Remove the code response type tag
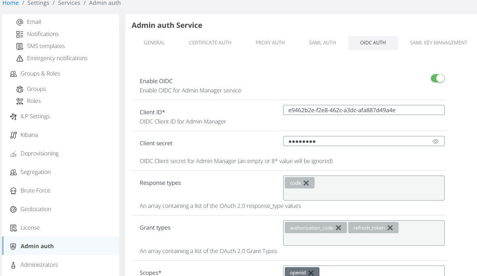Viewport: 477px width, 276px height. 306,183
